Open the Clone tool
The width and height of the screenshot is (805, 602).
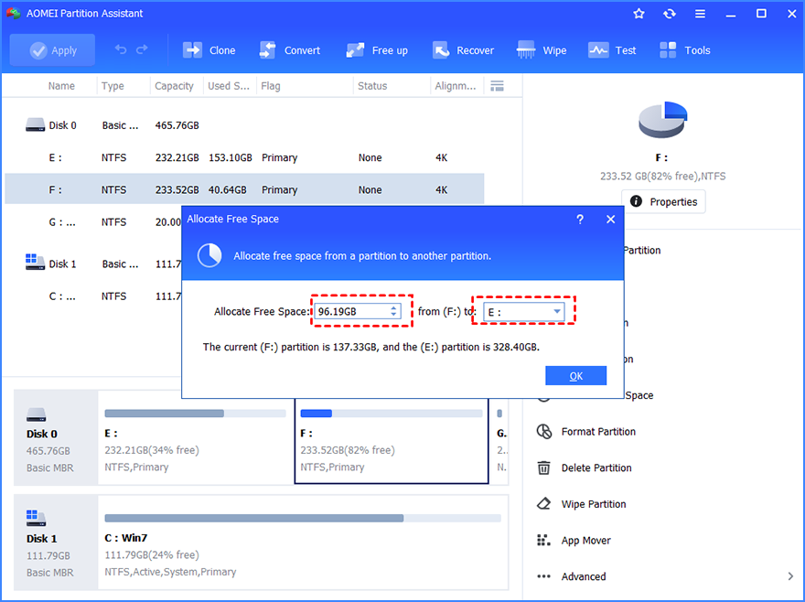tap(209, 50)
